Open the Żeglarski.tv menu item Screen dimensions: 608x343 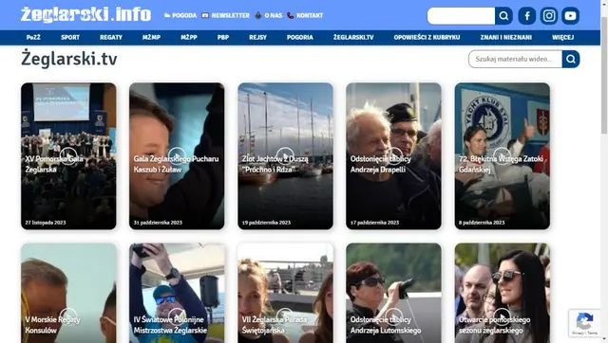[353, 38]
